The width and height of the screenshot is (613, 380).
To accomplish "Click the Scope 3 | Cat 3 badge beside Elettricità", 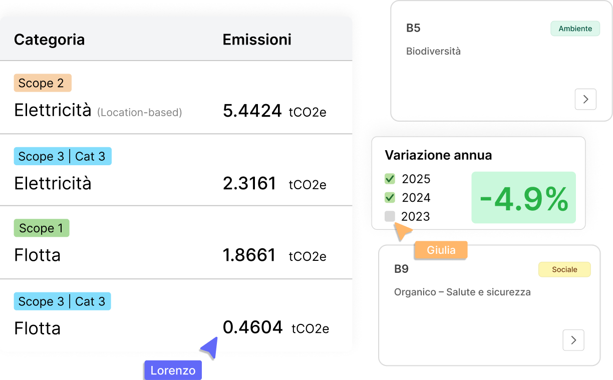I will pos(63,156).
